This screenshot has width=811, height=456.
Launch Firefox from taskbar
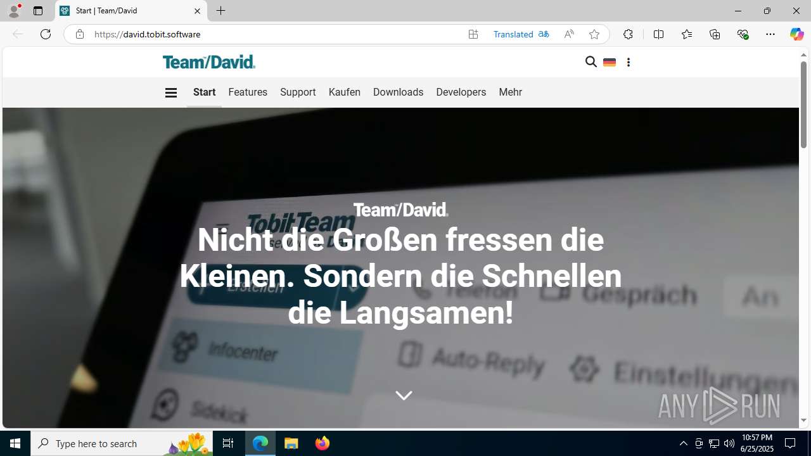click(322, 443)
